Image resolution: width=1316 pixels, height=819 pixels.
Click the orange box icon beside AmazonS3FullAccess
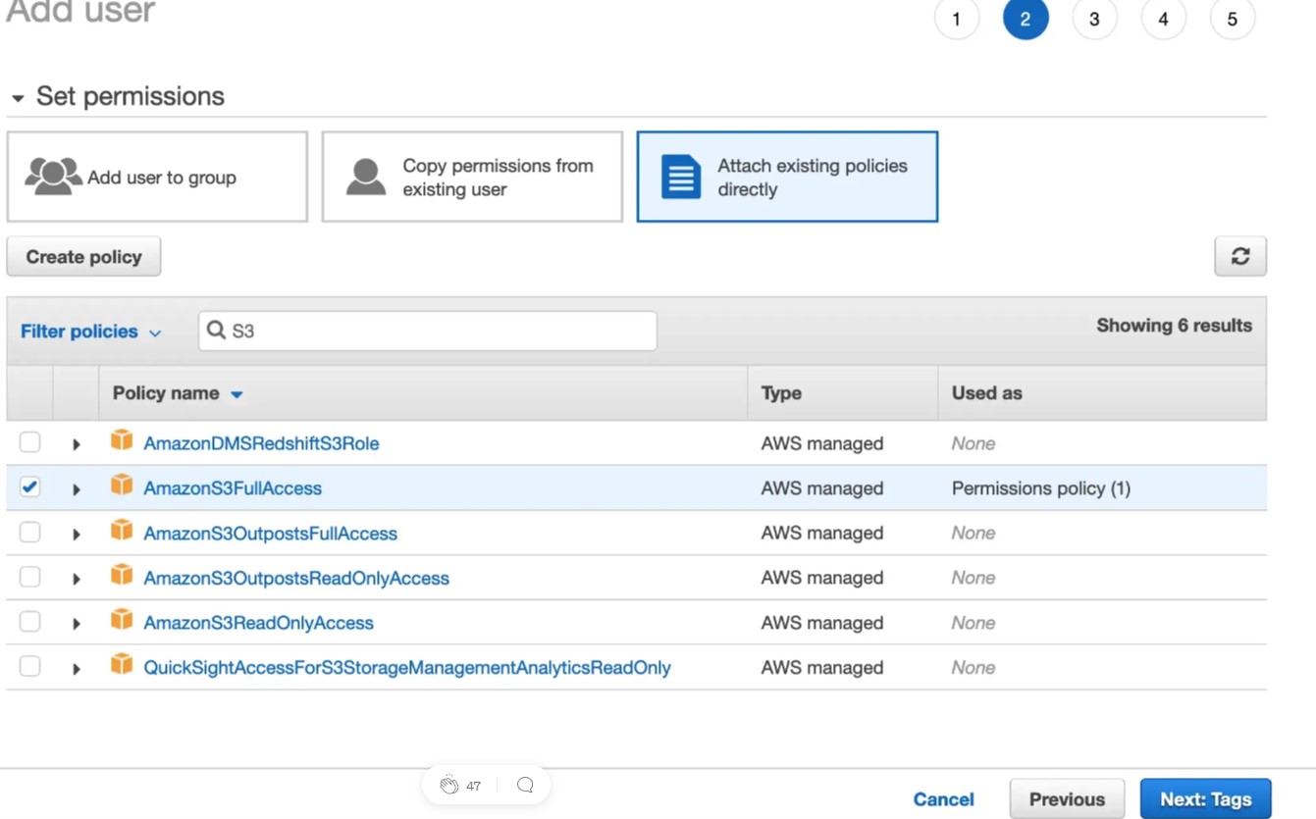[122, 486]
